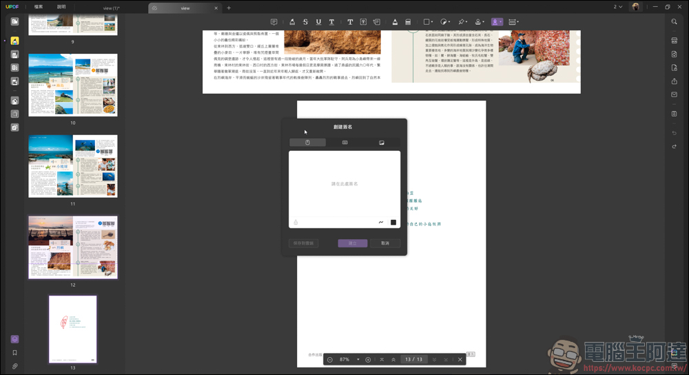Open the user avatar at top right
This screenshot has width=689, height=375.
(x=635, y=7)
